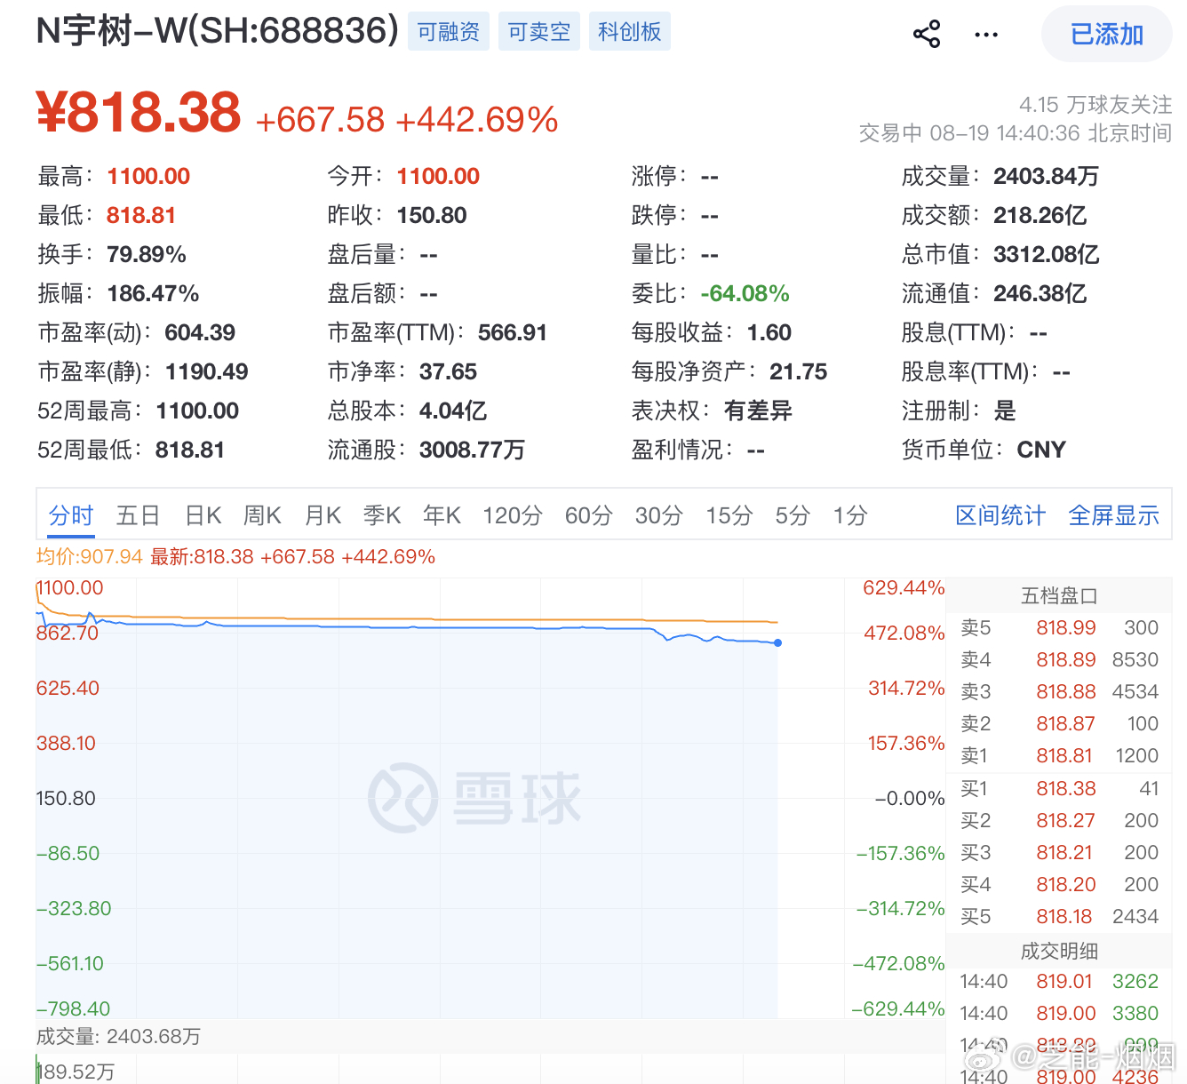This screenshot has width=1187, height=1084.
Task: Click the 今开 value 1100.00
Action: click(x=438, y=176)
